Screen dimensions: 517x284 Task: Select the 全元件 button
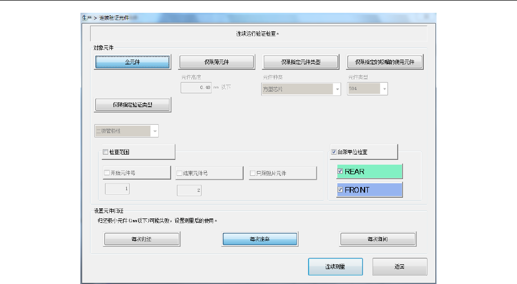tap(133, 62)
